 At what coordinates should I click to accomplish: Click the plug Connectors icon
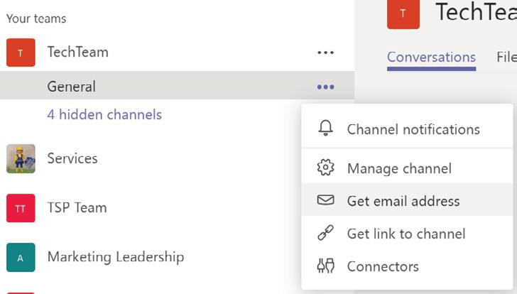[325, 266]
